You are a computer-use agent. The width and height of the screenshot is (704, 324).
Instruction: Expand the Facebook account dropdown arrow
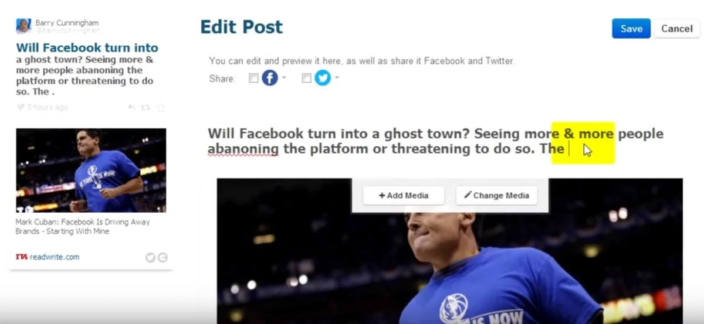(284, 78)
